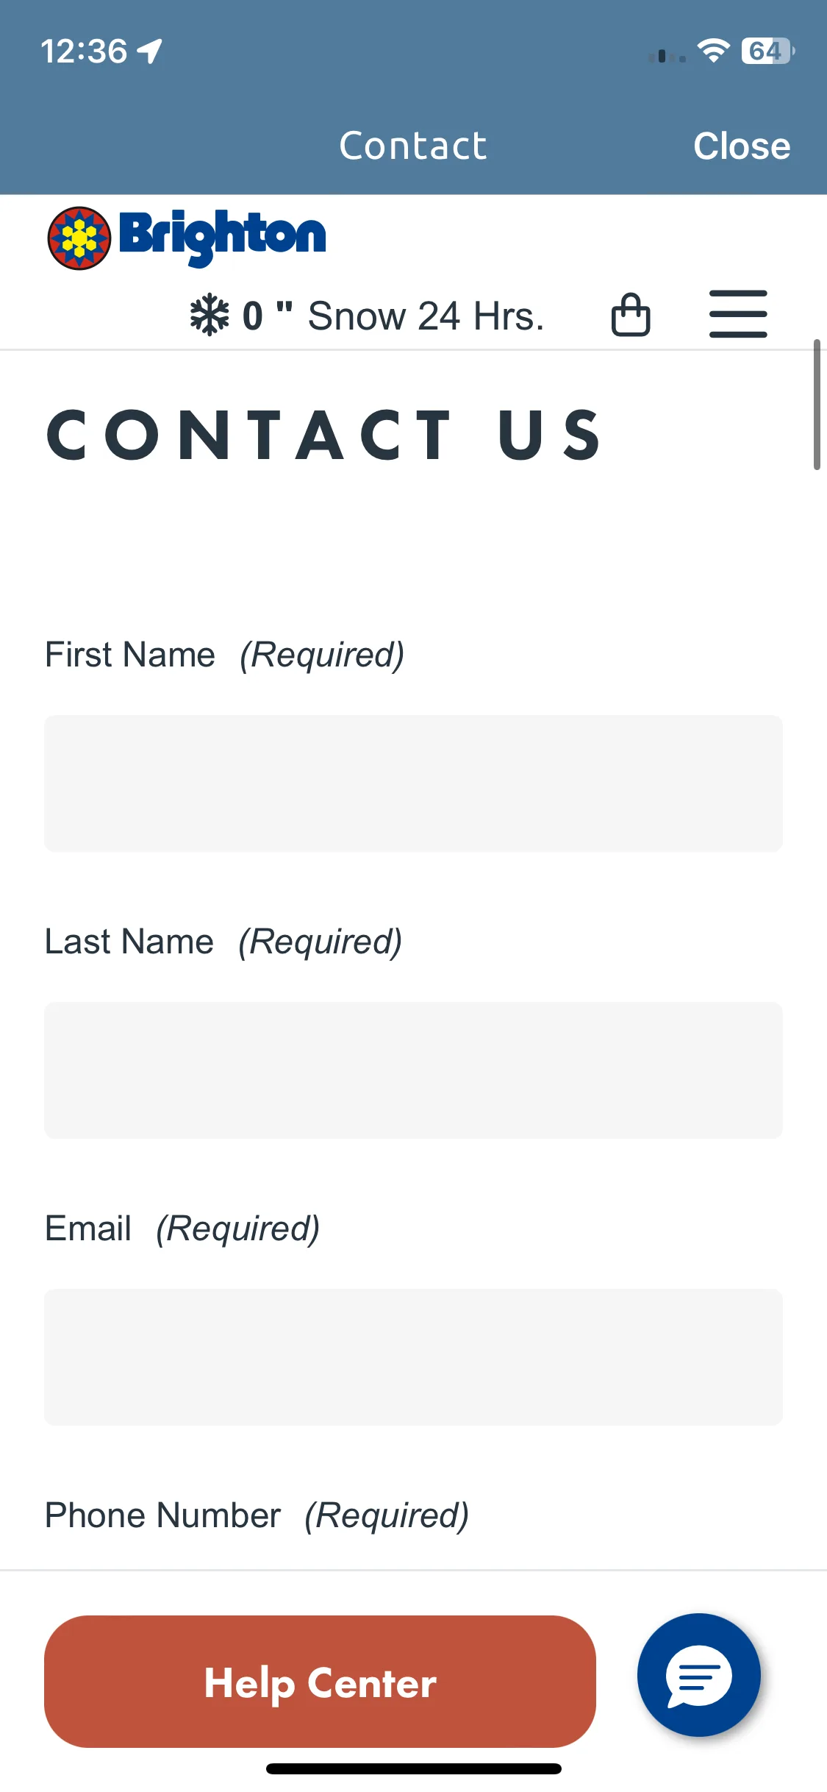Tap the location arrow in status bar
The width and height of the screenshot is (827, 1792).
pyautogui.click(x=150, y=51)
